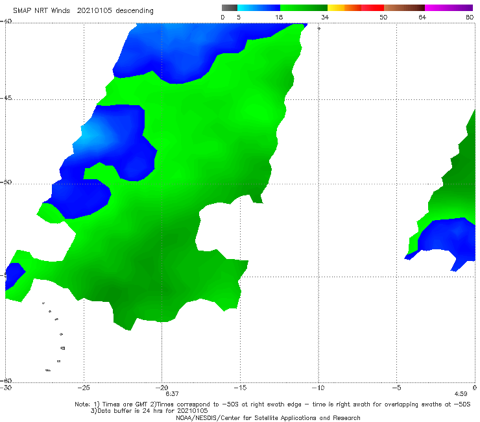Click the longitude label "-20"
The height and width of the screenshot is (422, 480).
coord(162,388)
